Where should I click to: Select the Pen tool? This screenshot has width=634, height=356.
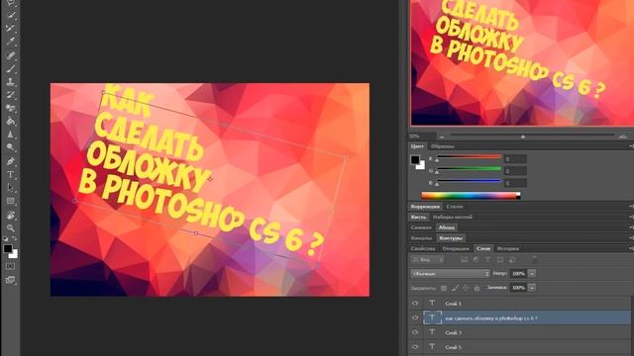coord(11,161)
